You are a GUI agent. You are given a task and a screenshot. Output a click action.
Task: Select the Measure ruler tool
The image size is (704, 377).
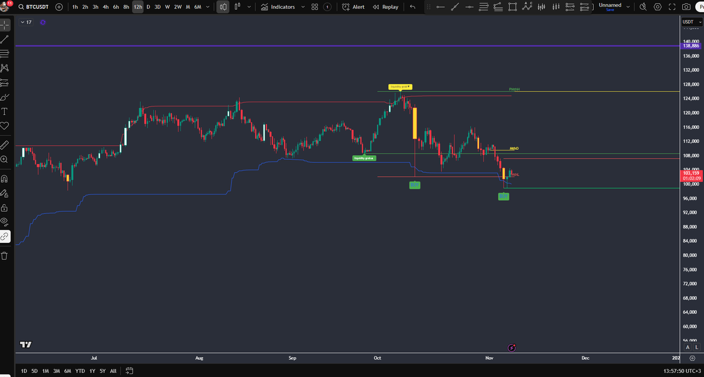click(x=5, y=145)
